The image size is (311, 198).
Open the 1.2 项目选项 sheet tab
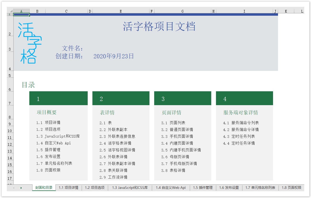point(95,188)
